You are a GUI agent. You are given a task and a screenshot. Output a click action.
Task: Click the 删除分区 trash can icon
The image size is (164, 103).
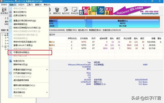tap(57, 10)
